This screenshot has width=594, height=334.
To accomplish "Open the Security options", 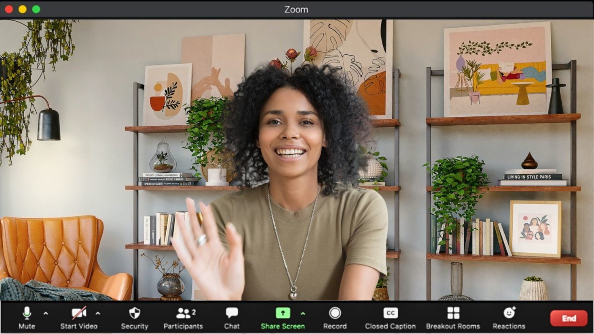I will click(134, 313).
